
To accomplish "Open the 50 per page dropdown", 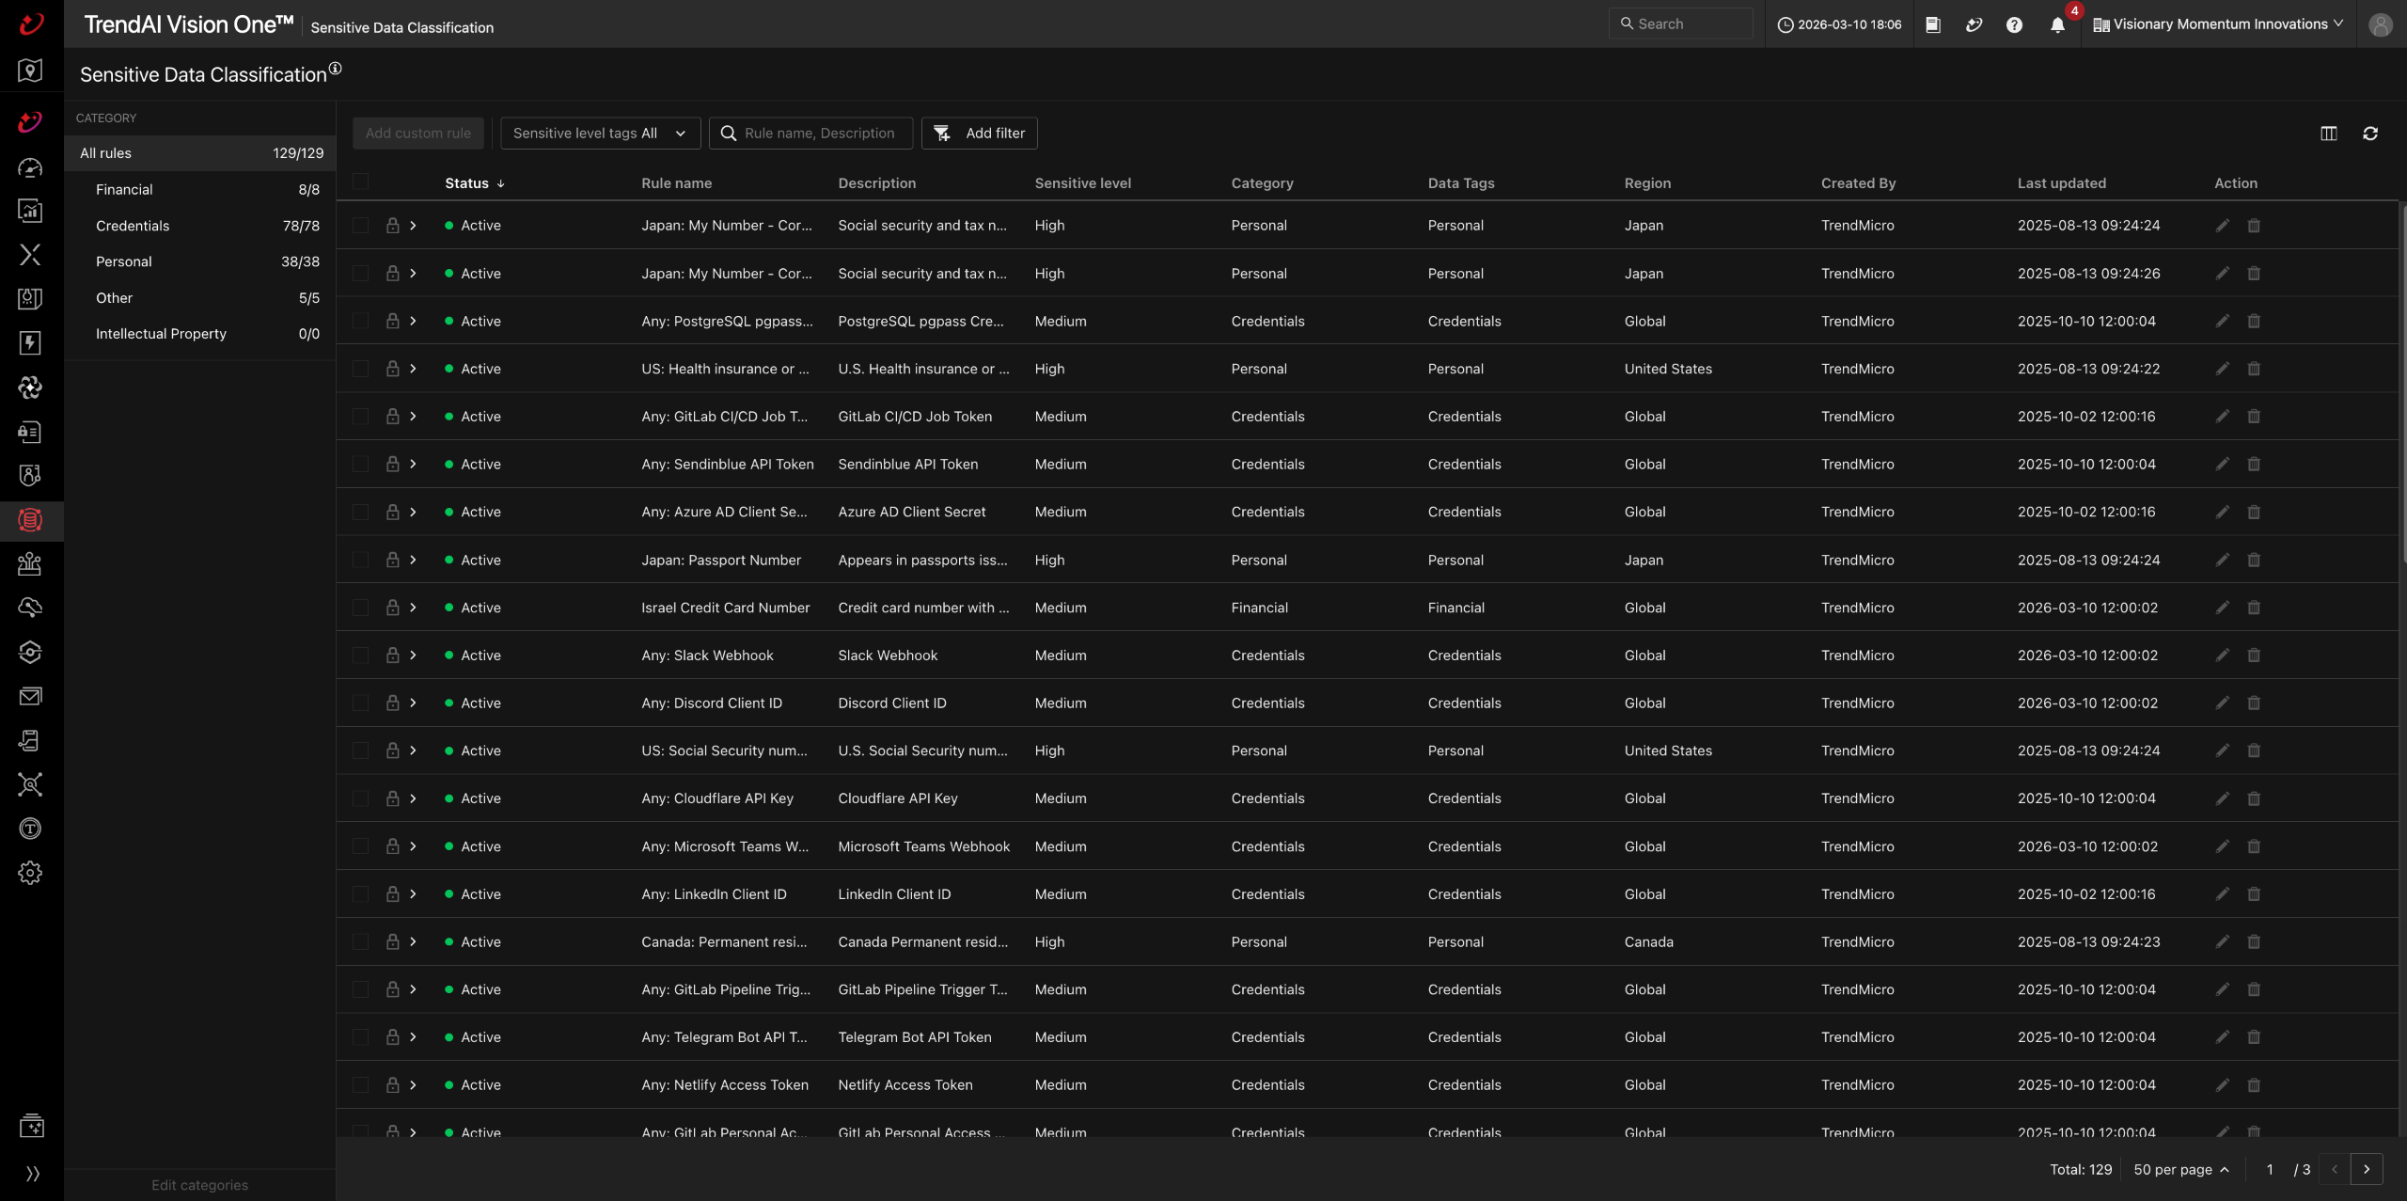I will tap(2180, 1169).
